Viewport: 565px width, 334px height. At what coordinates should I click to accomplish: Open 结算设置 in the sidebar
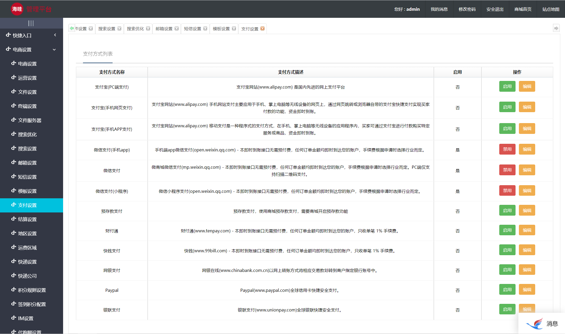[31, 219]
